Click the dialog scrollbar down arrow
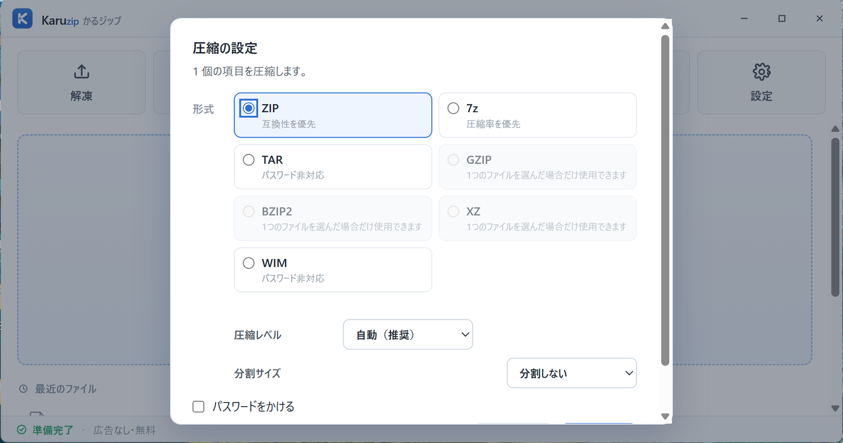This screenshot has width=843, height=443. tap(665, 416)
